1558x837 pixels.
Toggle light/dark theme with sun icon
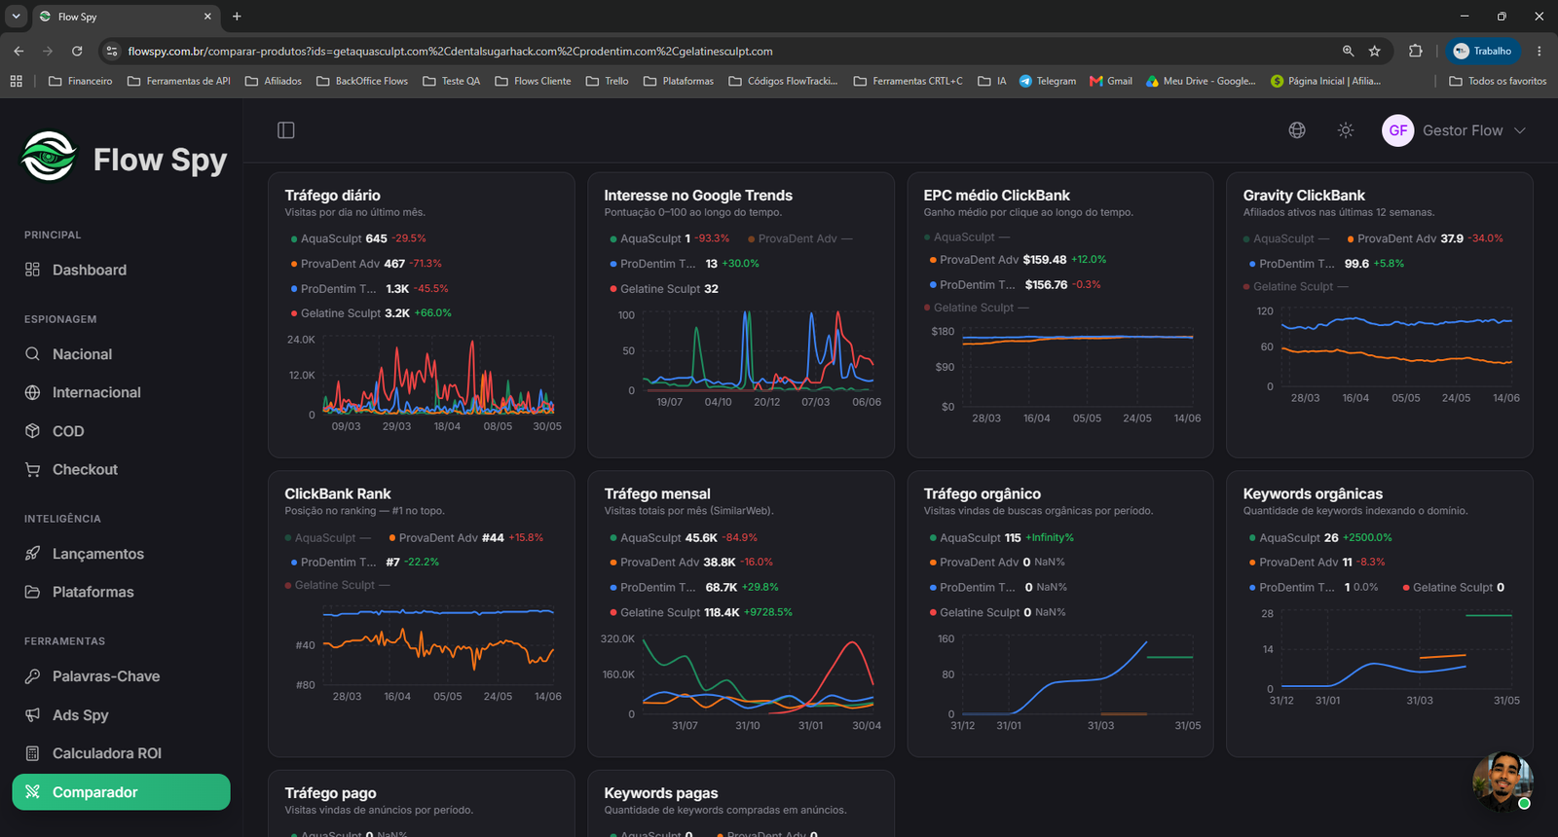[1346, 130]
